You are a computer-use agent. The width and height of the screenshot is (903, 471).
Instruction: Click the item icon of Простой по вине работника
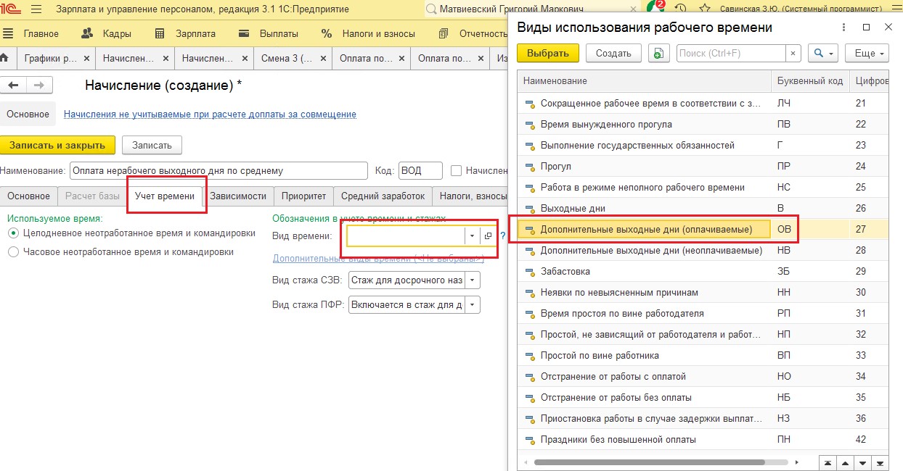(x=530, y=356)
